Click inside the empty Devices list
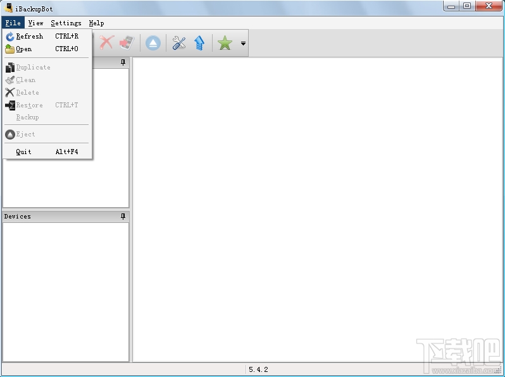The height and width of the screenshot is (377, 505). (66, 292)
